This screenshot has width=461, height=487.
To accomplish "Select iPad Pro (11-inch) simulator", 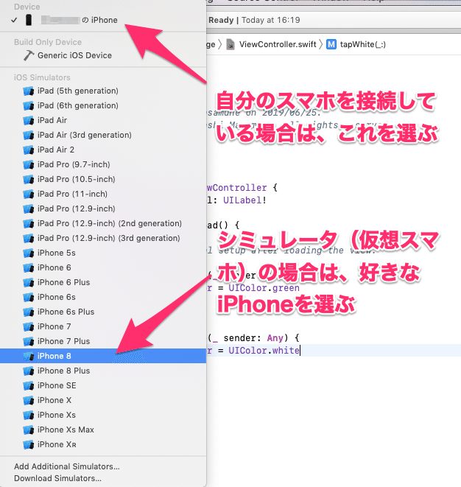I will (x=103, y=194).
